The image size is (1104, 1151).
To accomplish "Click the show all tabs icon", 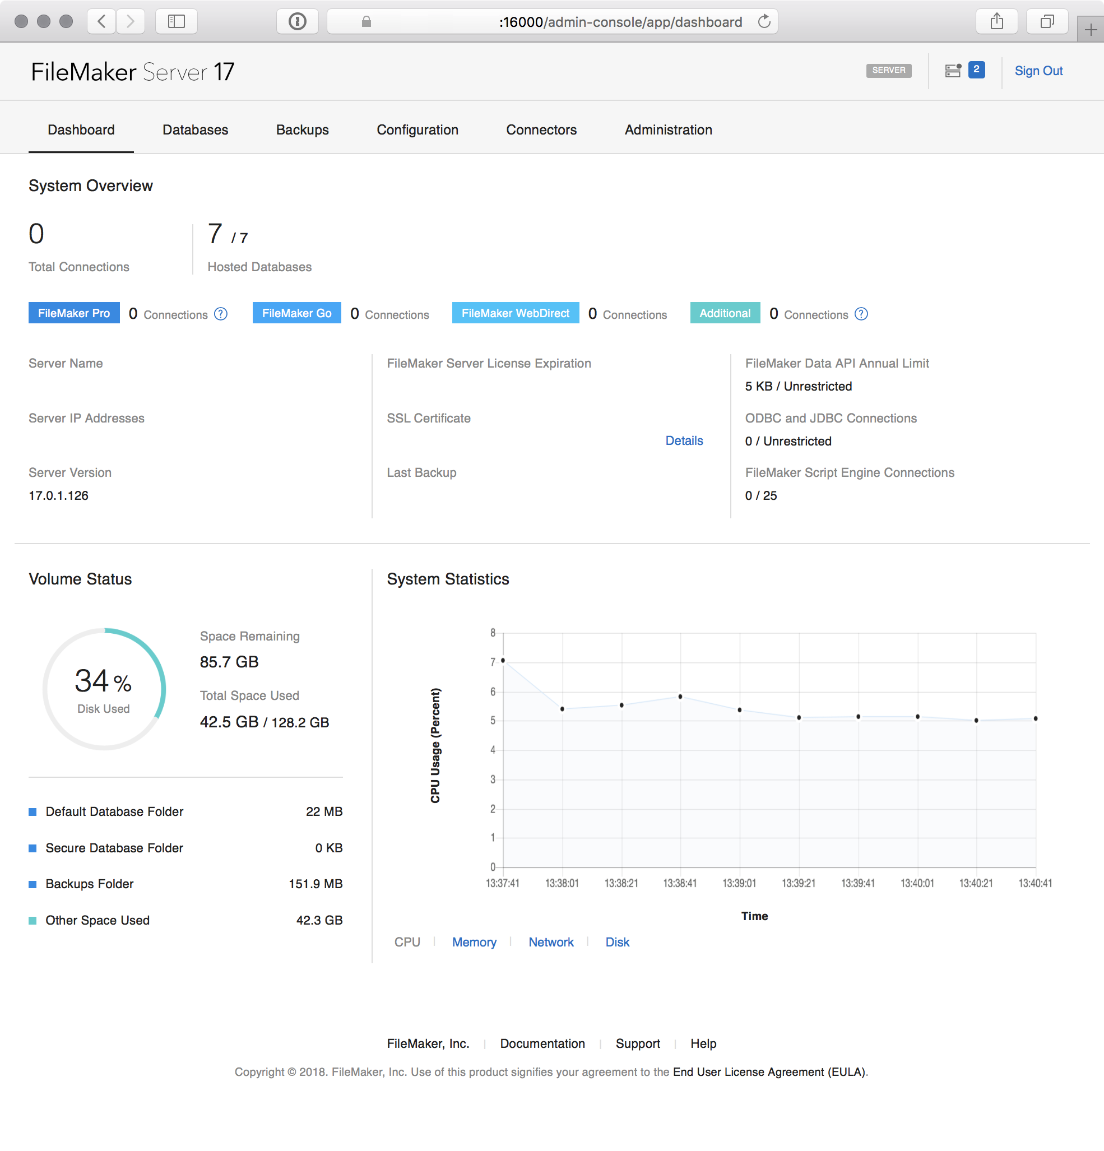I will [x=1046, y=22].
